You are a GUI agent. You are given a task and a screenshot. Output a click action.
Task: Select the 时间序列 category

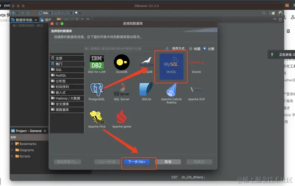point(67,87)
